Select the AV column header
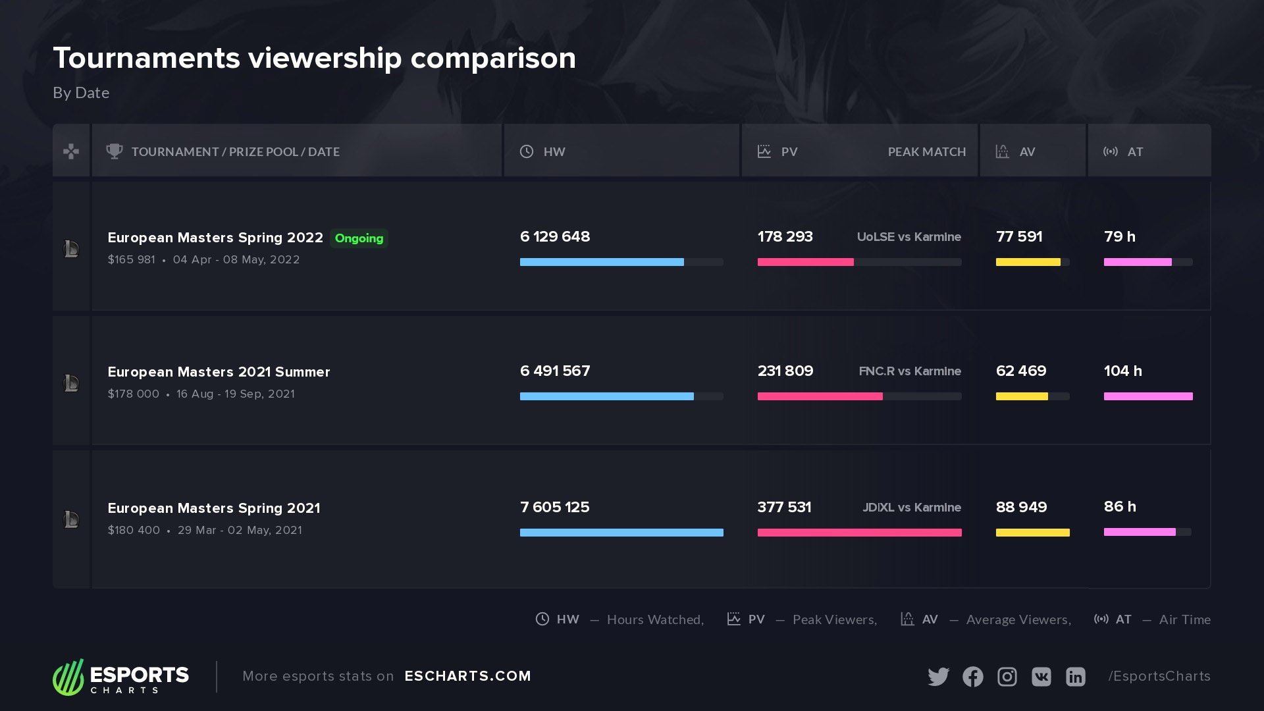 click(1027, 151)
